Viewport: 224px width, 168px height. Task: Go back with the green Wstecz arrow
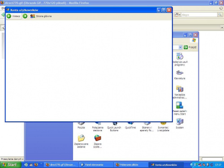click(x=13, y=16)
